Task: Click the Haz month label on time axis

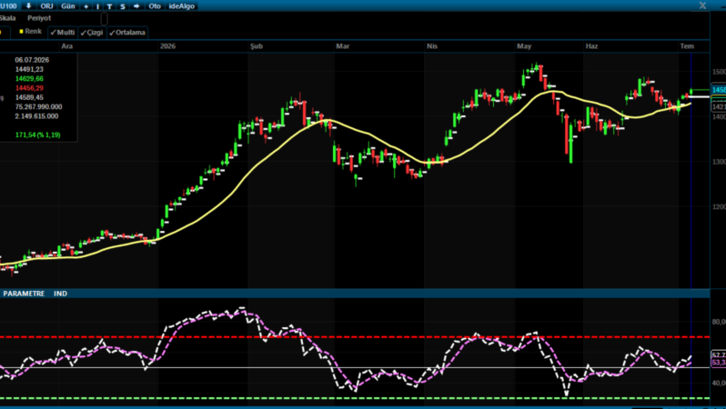Action: pos(591,45)
